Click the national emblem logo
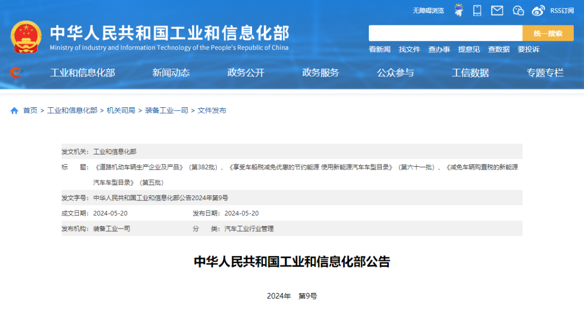The height and width of the screenshot is (313, 584). pos(26,37)
